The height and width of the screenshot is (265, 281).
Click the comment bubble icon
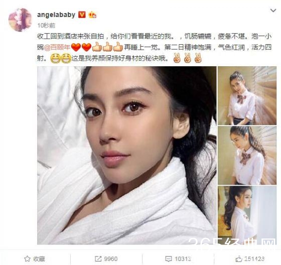click(168, 258)
